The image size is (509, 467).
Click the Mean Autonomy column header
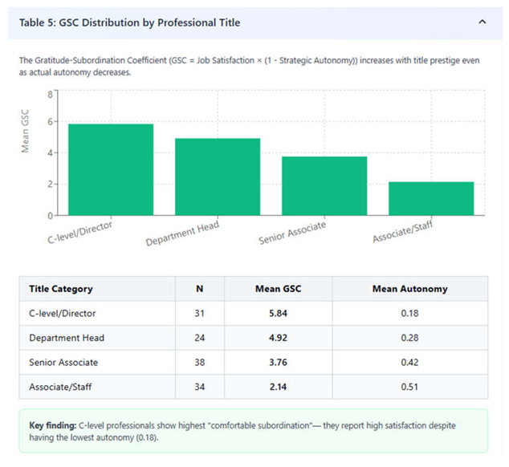point(410,289)
